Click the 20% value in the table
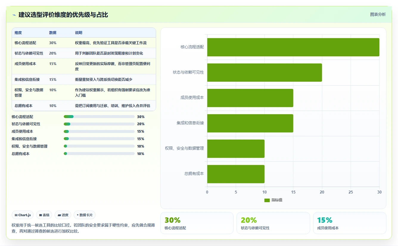This screenshot has width=398, height=246. pos(53,53)
